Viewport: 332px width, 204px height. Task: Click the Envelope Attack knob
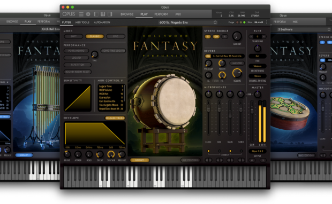coord(78,154)
